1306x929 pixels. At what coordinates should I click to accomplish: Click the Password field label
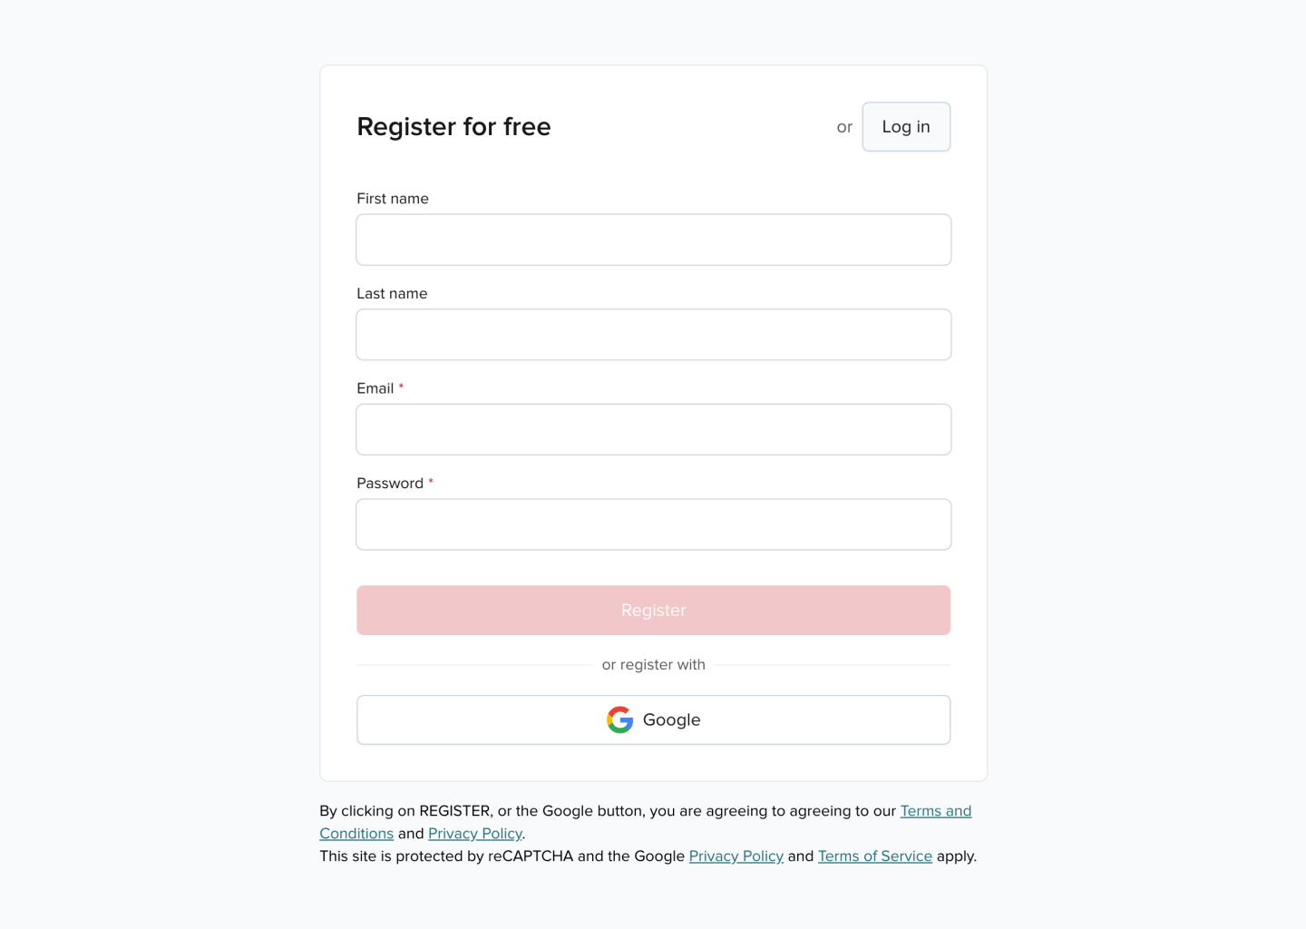(390, 483)
